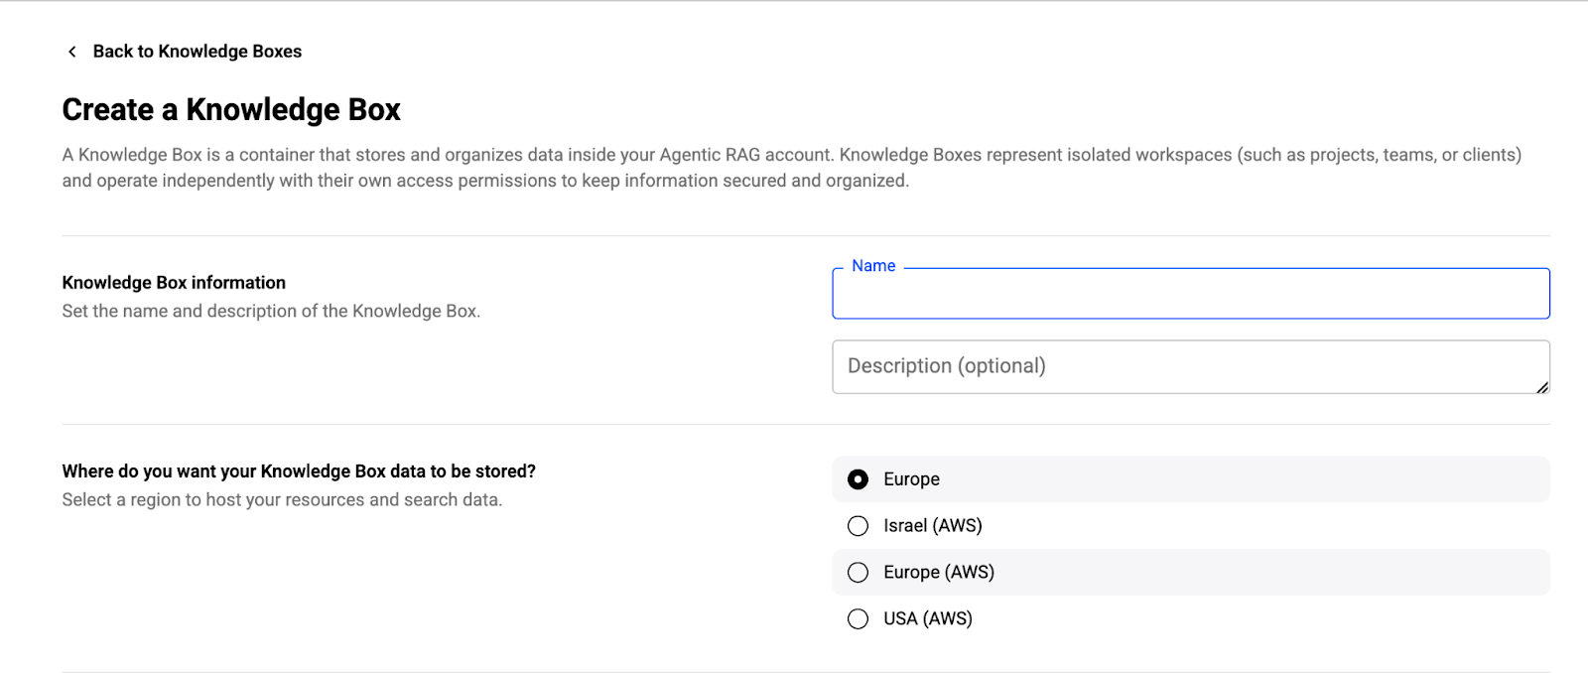The width and height of the screenshot is (1588, 673).
Task: Pick the USA (AWS) radio button
Action: coord(859,619)
